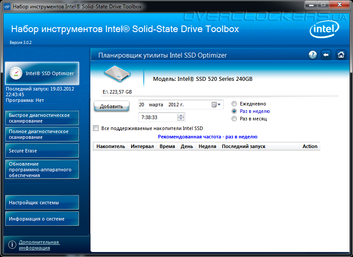
Task: Return to the home screen icon
Action: pyautogui.click(x=341, y=55)
